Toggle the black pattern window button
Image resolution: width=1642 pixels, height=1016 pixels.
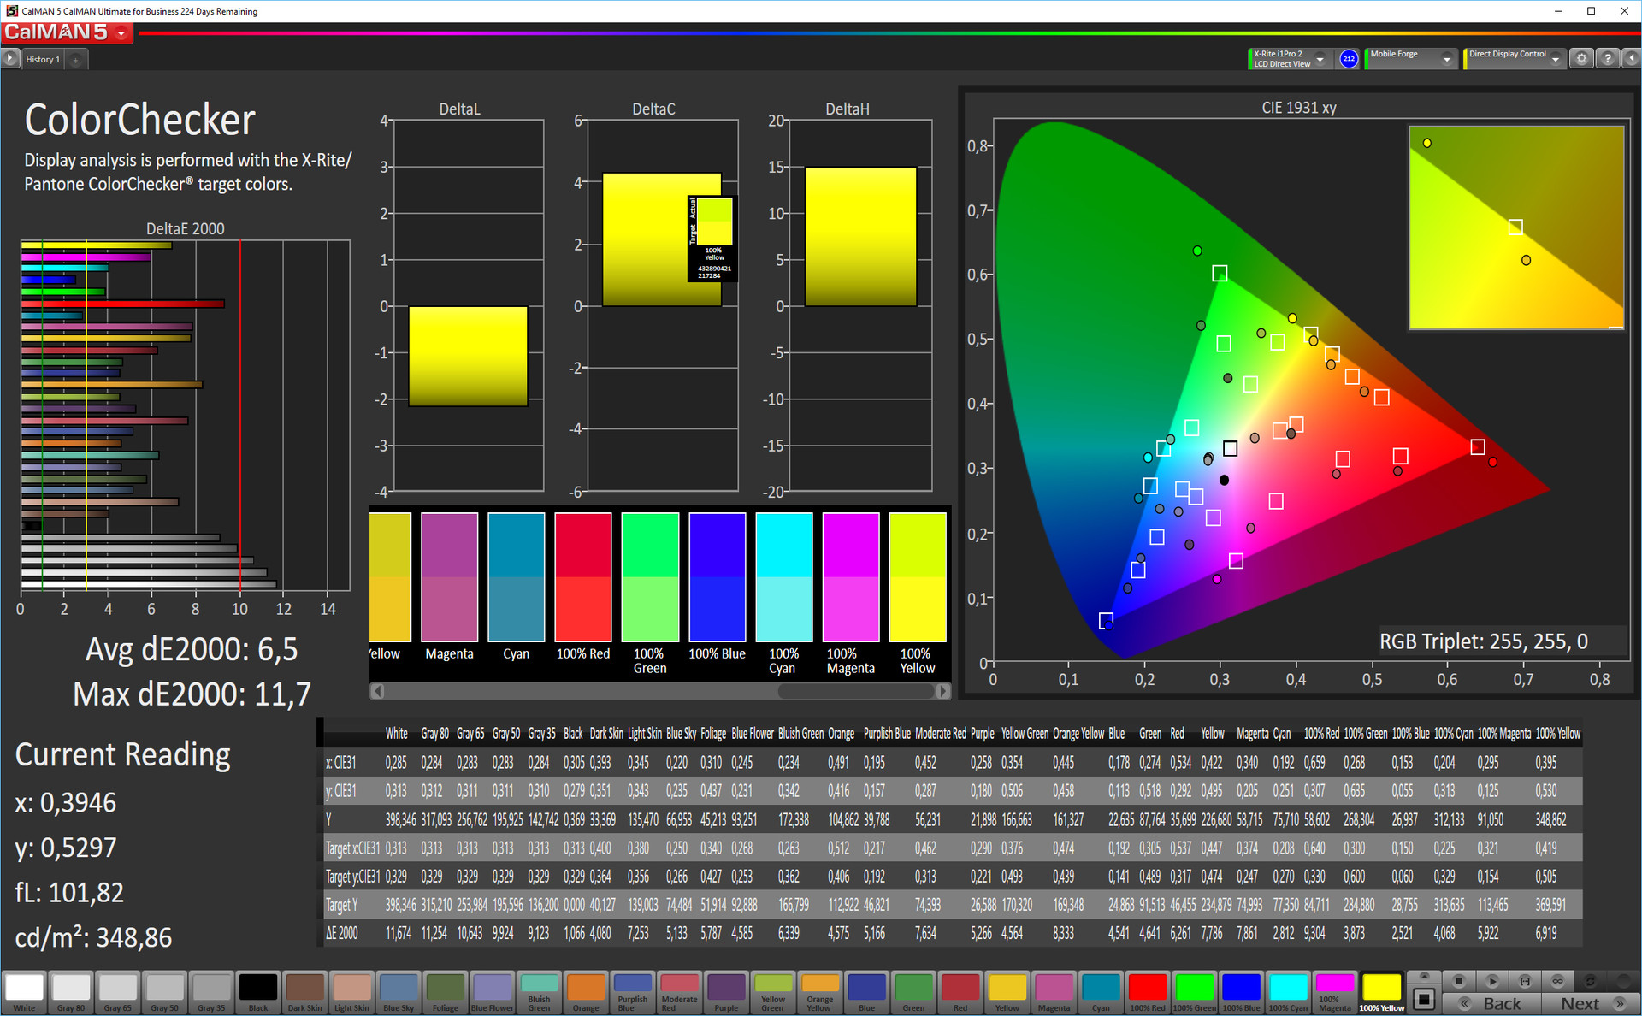tap(1424, 998)
